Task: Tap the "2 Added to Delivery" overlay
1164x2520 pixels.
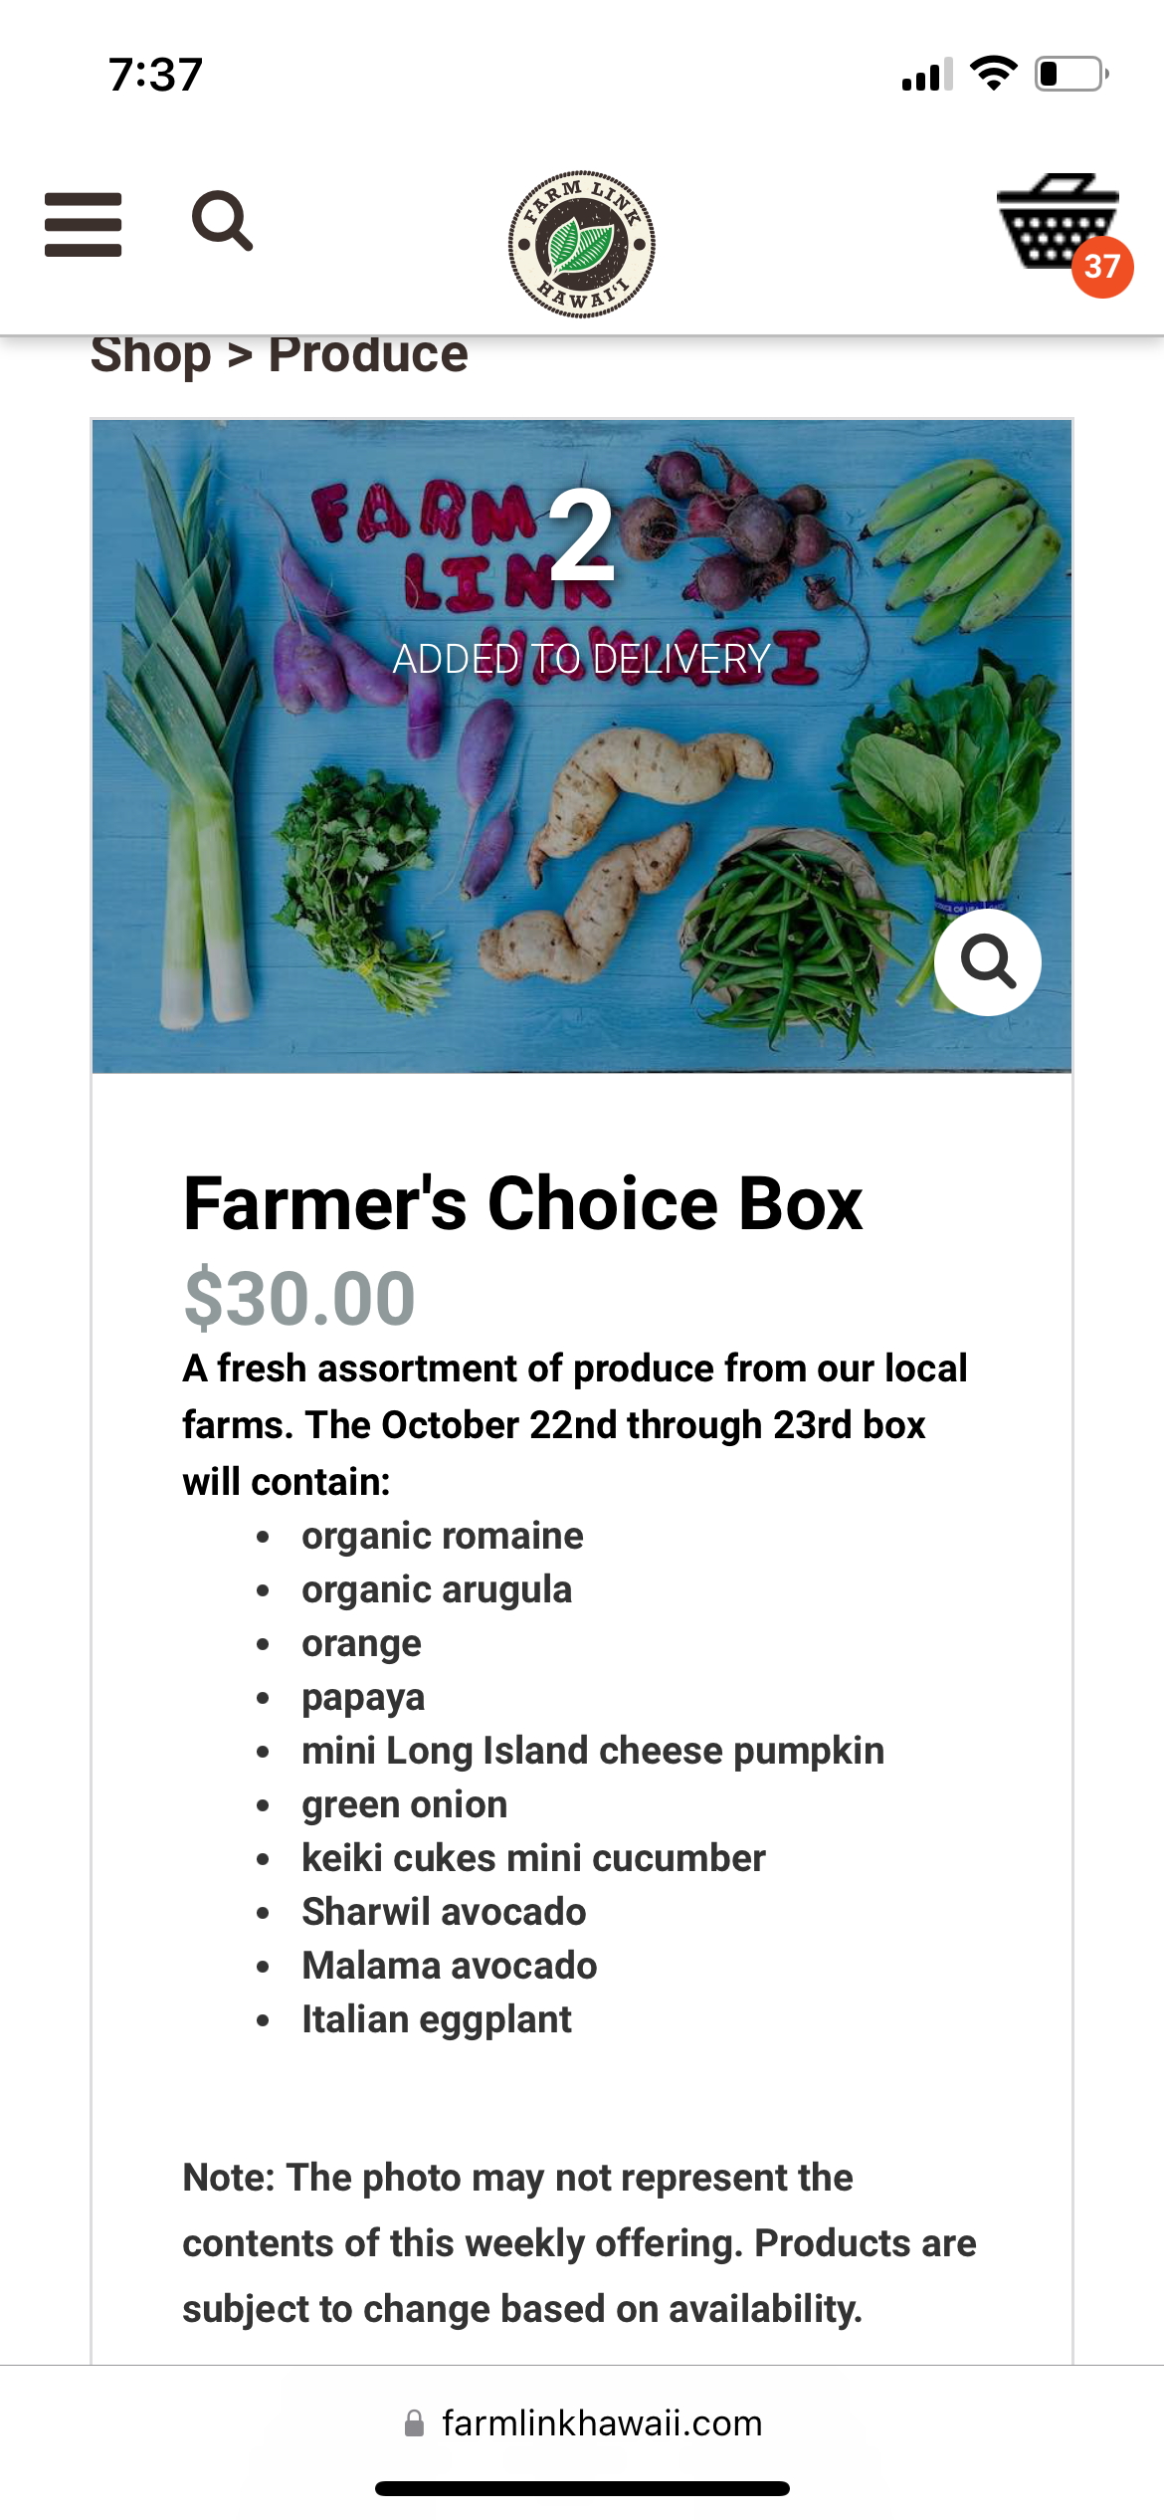Action: 582,577
